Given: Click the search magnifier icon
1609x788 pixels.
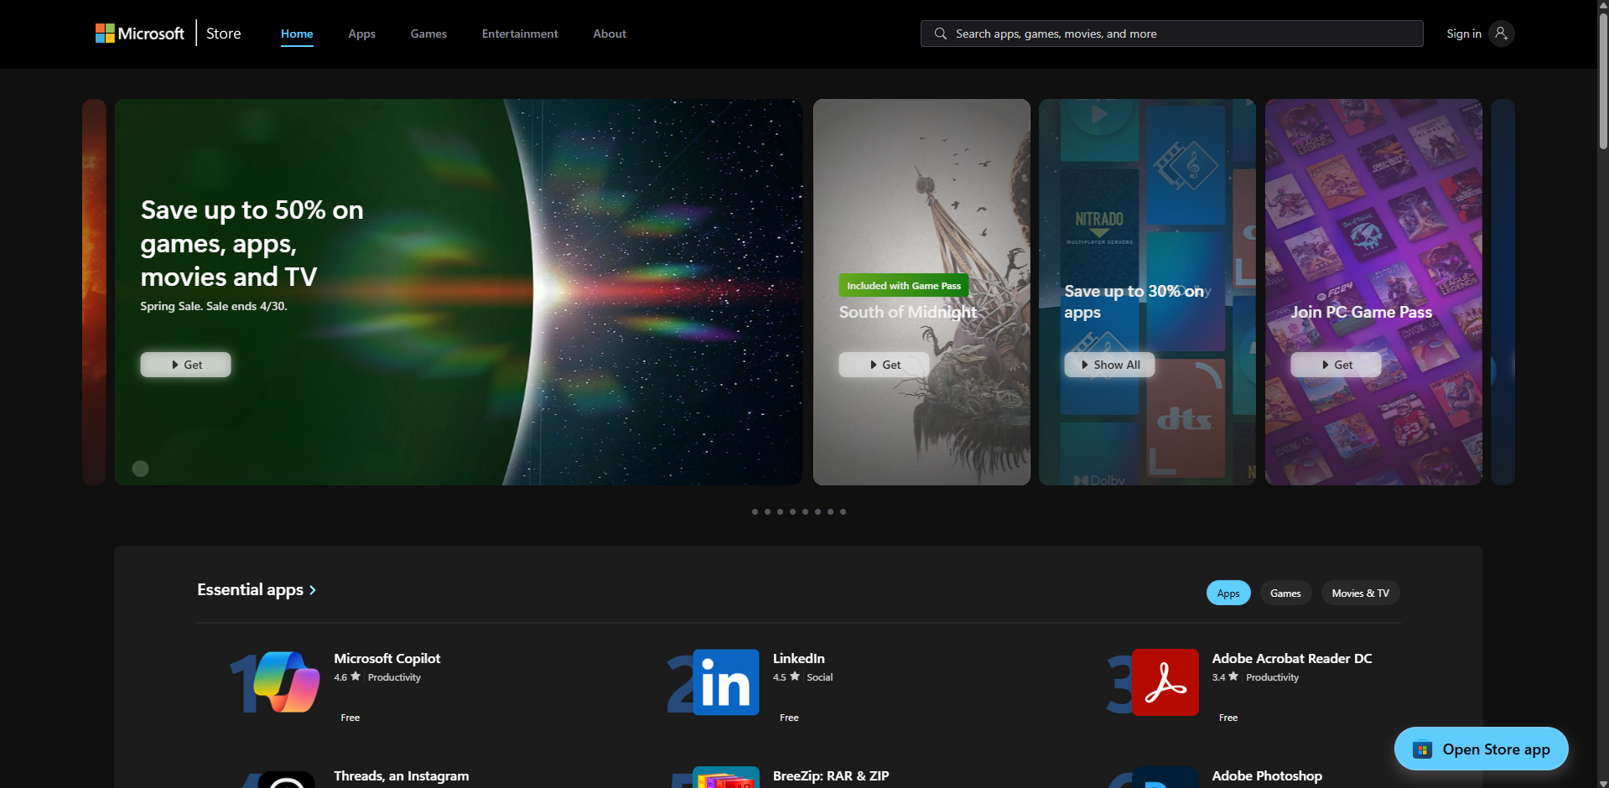Looking at the screenshot, I should [941, 34].
